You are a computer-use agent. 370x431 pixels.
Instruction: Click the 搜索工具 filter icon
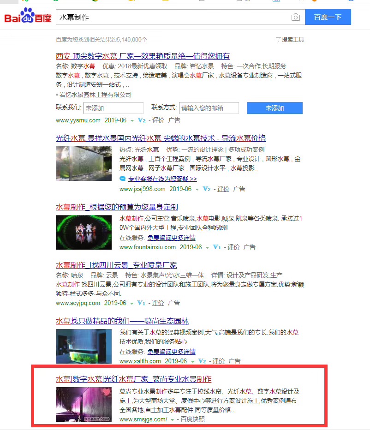pos(278,40)
